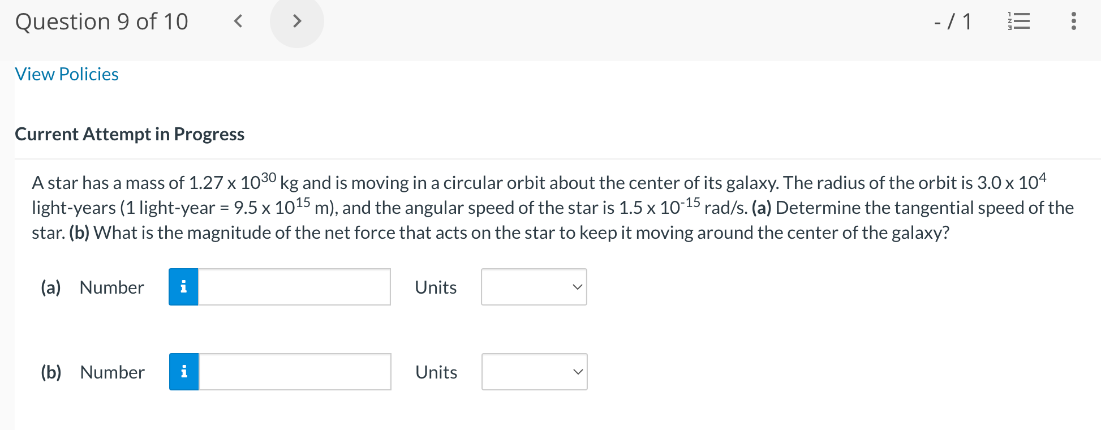The image size is (1101, 430).
Task: Click the Current Attempt in Progress heading
Action: coord(130,134)
